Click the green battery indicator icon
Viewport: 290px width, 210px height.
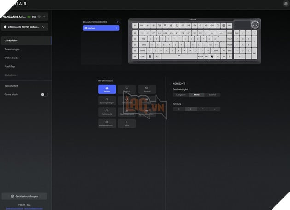(x=29, y=17)
